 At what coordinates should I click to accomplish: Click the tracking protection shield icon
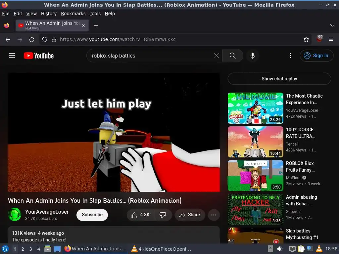tap(45, 39)
